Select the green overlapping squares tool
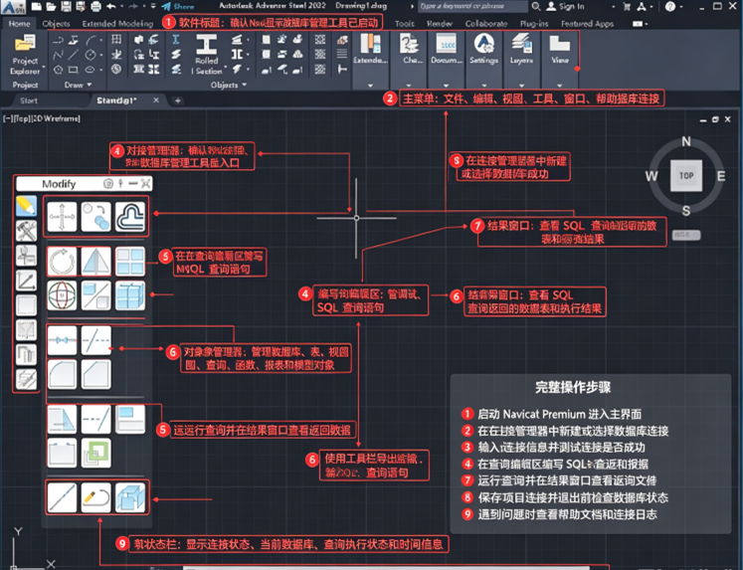Viewport: 743px width, 570px height. coord(96,453)
